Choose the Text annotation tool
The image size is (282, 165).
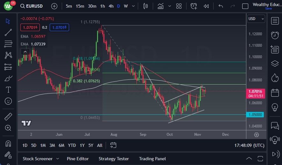coord(8,90)
